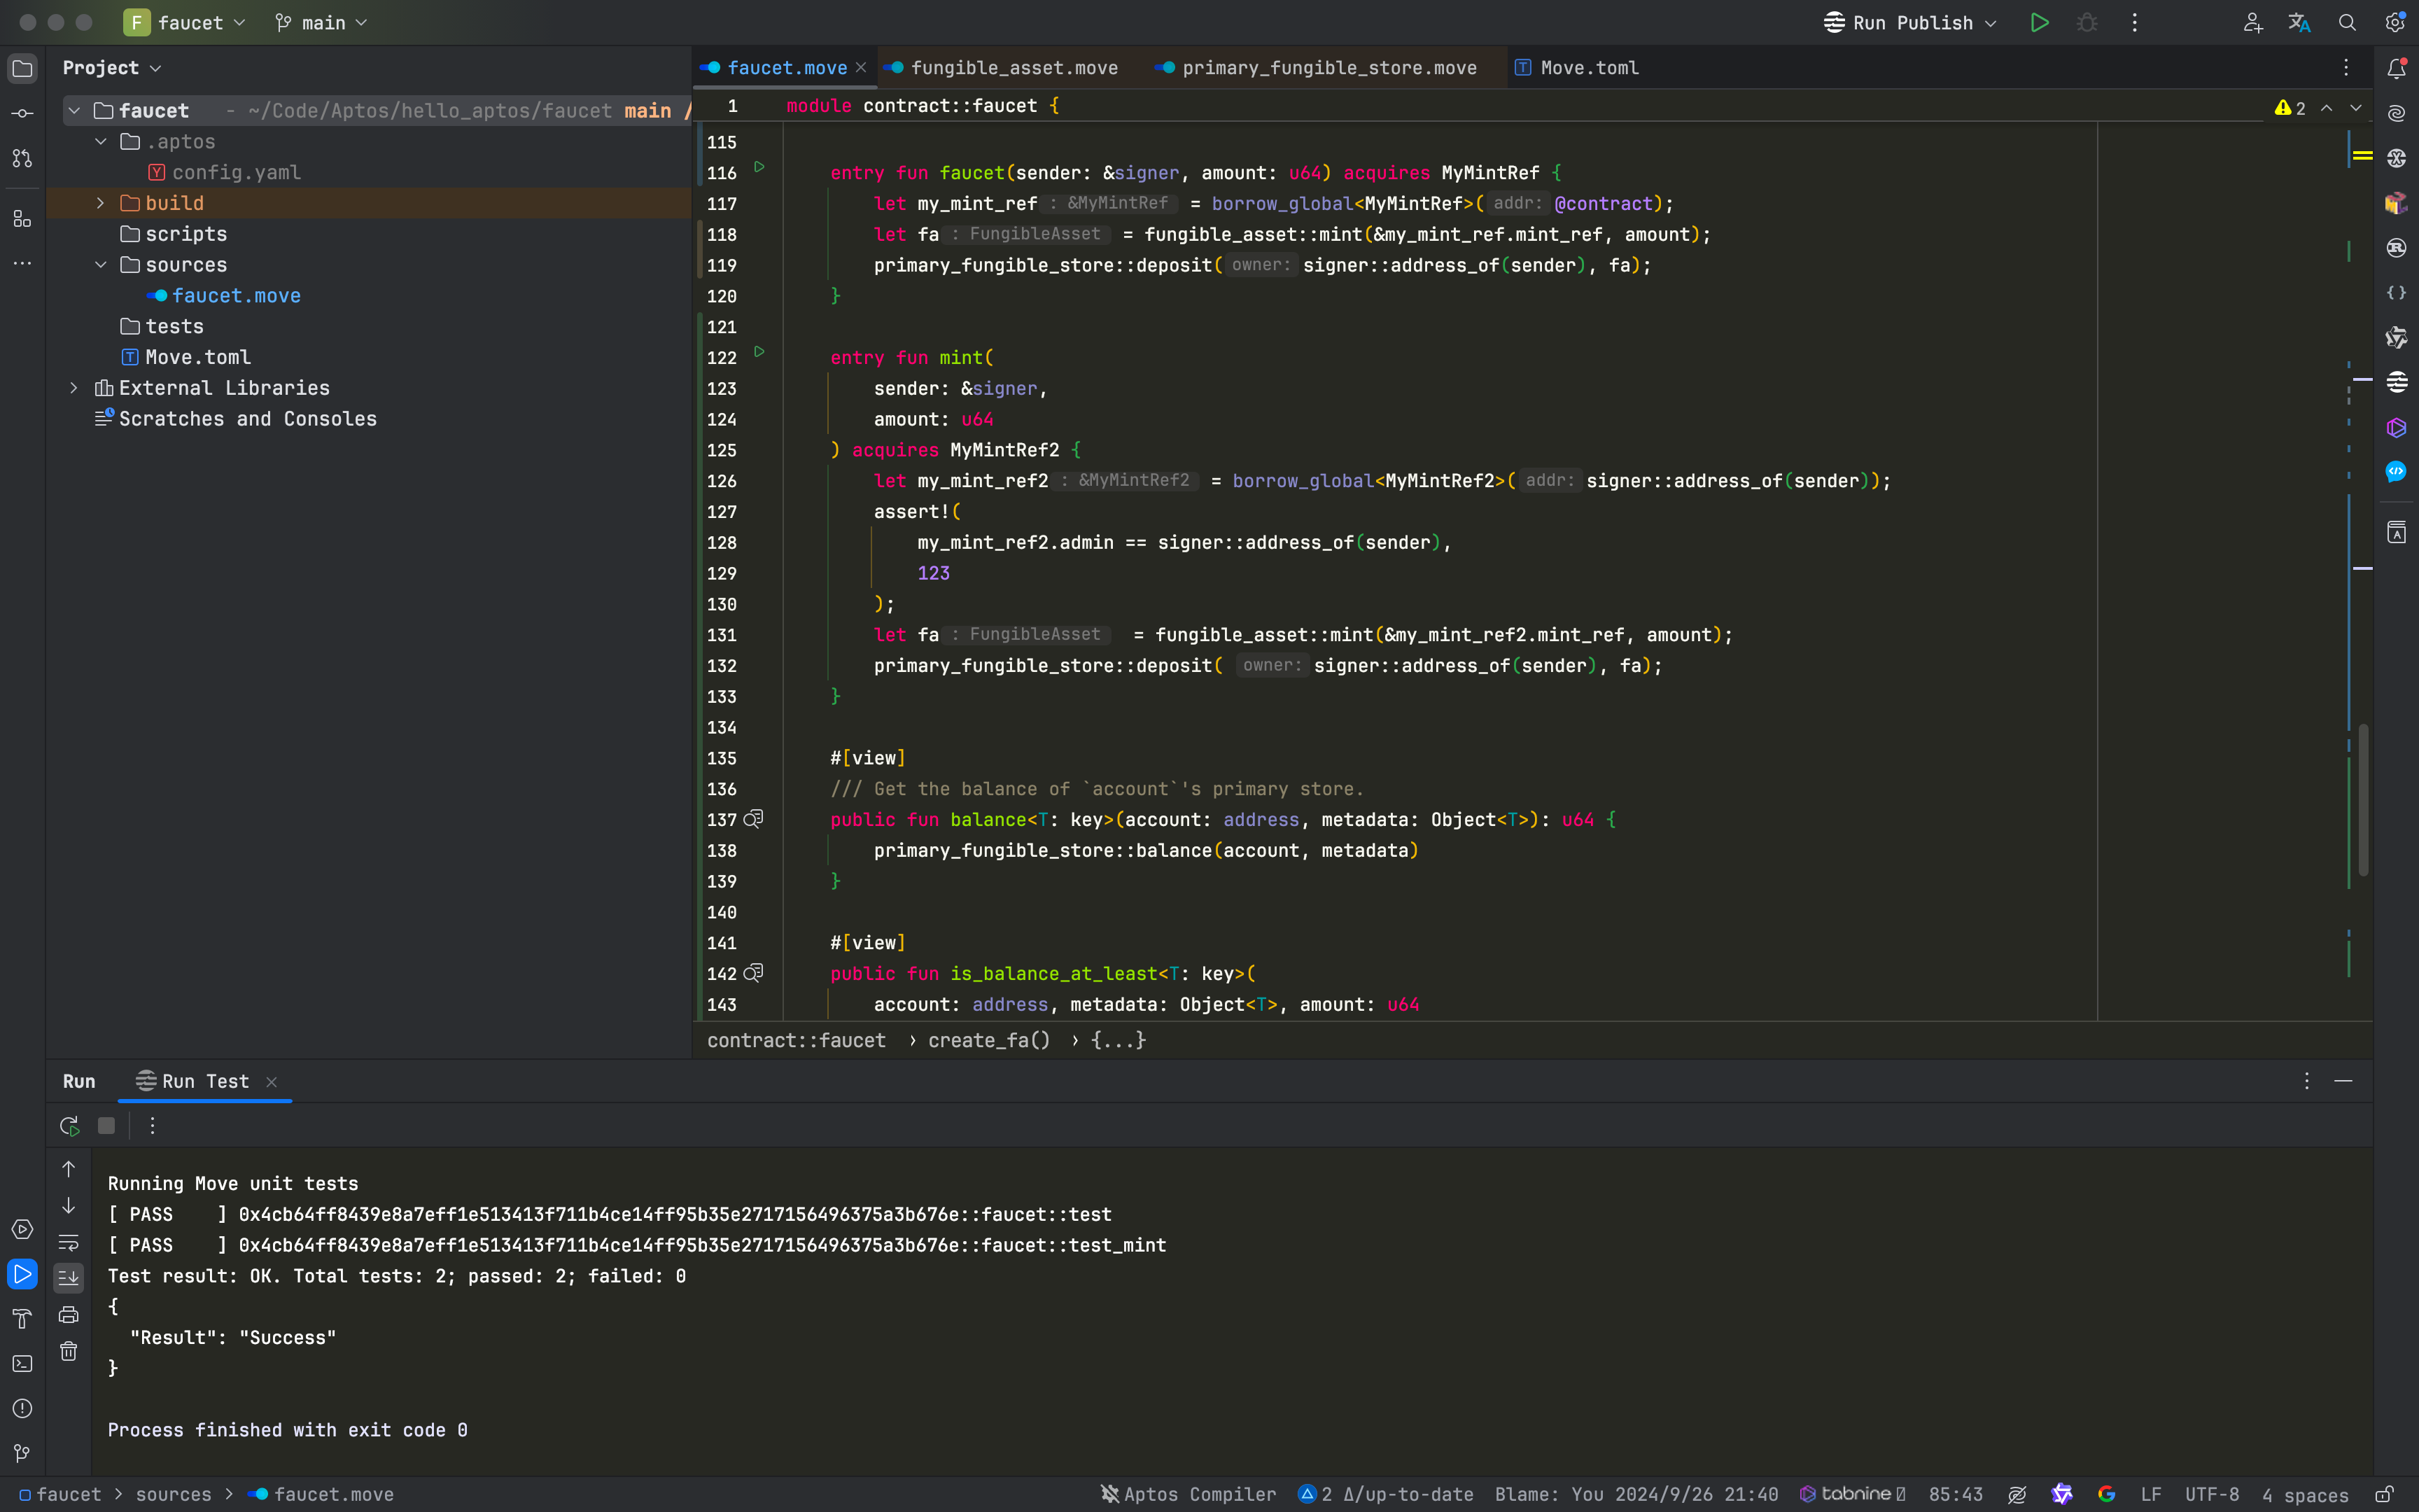
Task: Rerun the test with the rerun icon
Action: pos(69,1126)
